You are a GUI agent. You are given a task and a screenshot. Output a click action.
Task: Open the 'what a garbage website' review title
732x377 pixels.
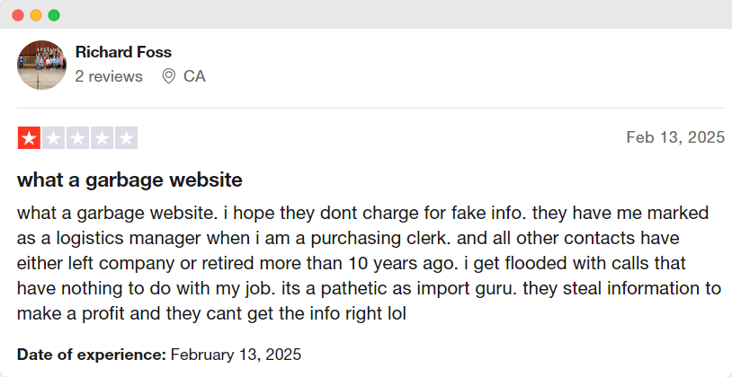[129, 180]
